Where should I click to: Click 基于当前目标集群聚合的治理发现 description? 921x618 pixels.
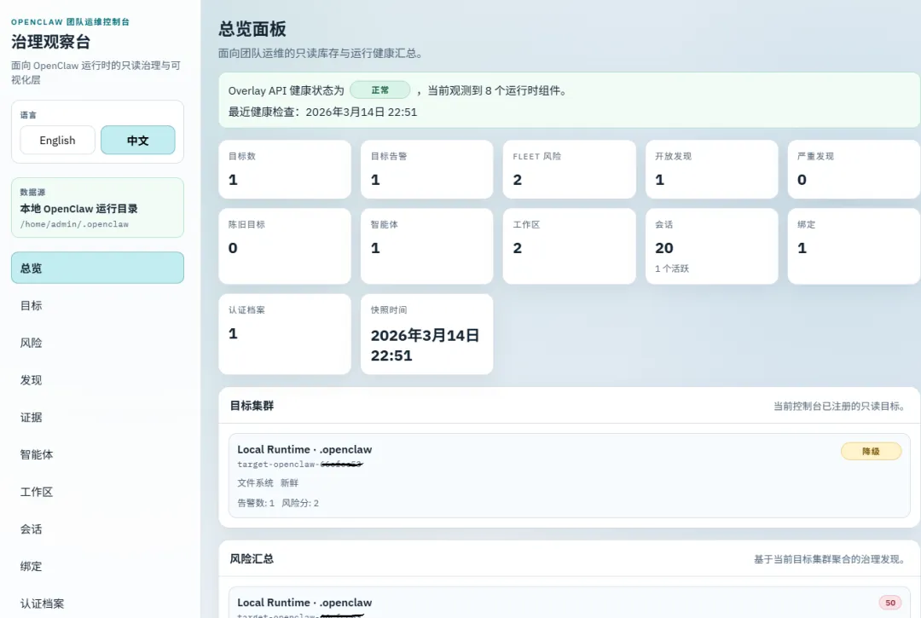pos(831,559)
